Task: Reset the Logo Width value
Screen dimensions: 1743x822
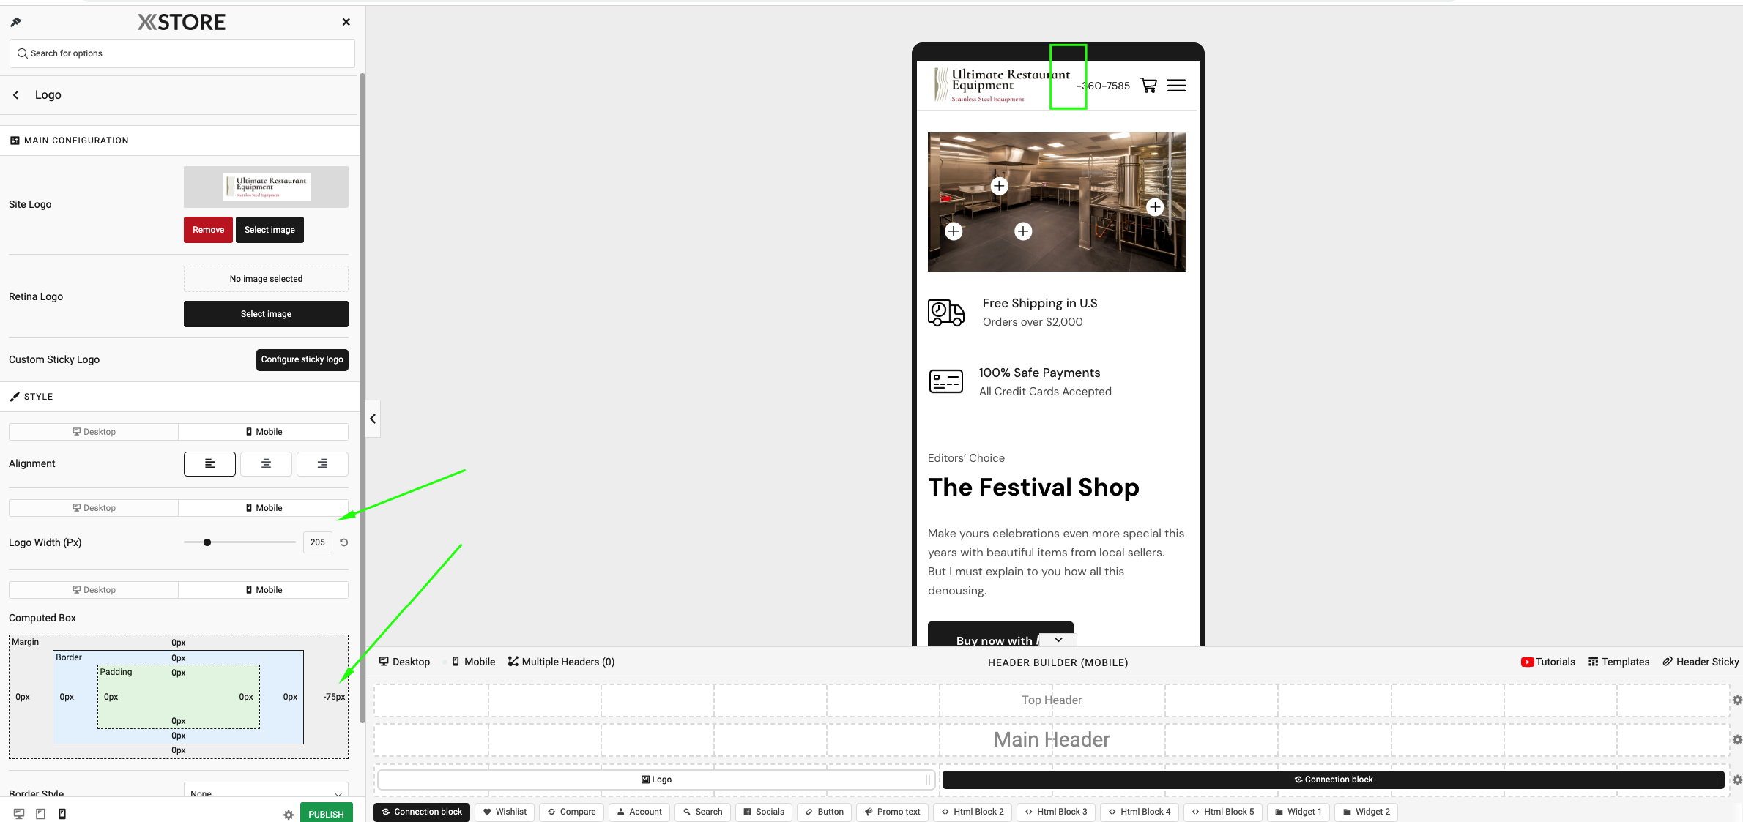Action: [343, 542]
